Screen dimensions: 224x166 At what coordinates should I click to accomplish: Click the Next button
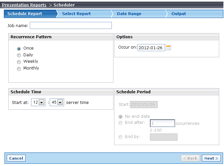click(x=211, y=158)
